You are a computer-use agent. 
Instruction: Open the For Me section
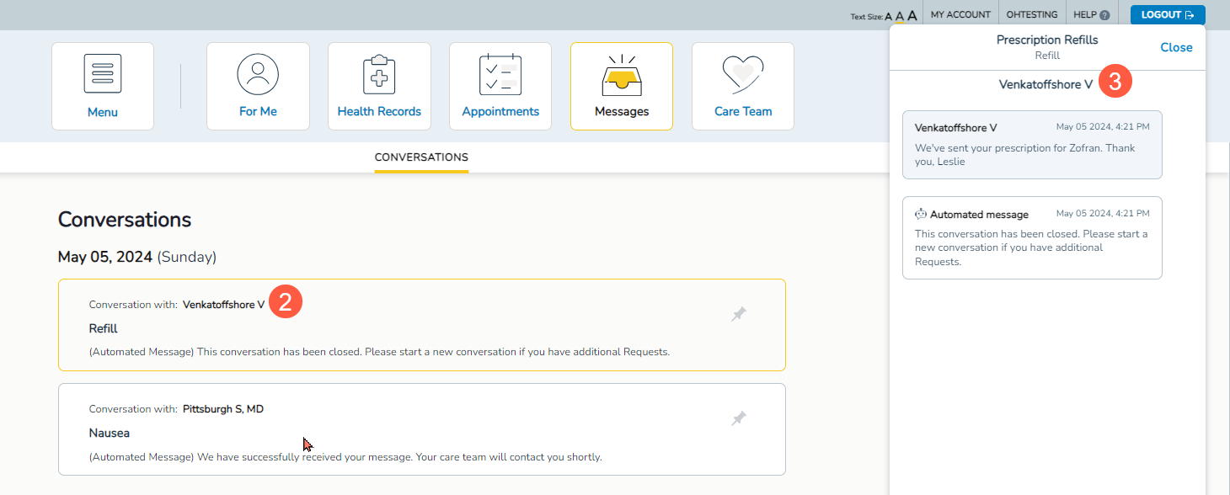pyautogui.click(x=258, y=86)
